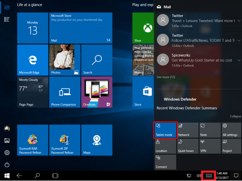Toggle the Action Center notification icon

pyautogui.click(x=236, y=176)
